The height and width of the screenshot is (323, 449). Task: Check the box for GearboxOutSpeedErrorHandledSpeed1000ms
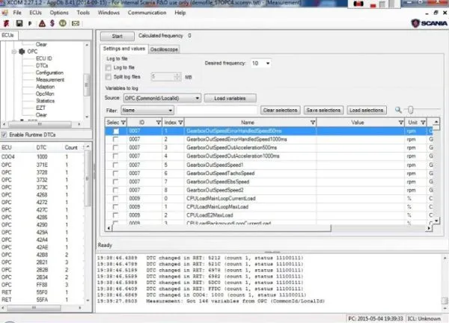point(115,139)
